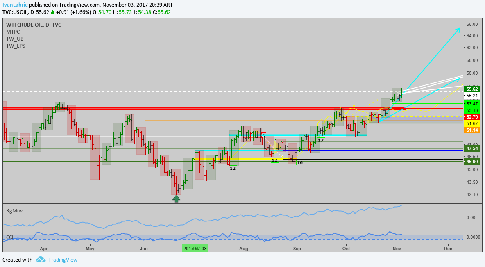The height and width of the screenshot is (267, 485).
Task: Click the May label on time axis
Action: (x=90, y=249)
